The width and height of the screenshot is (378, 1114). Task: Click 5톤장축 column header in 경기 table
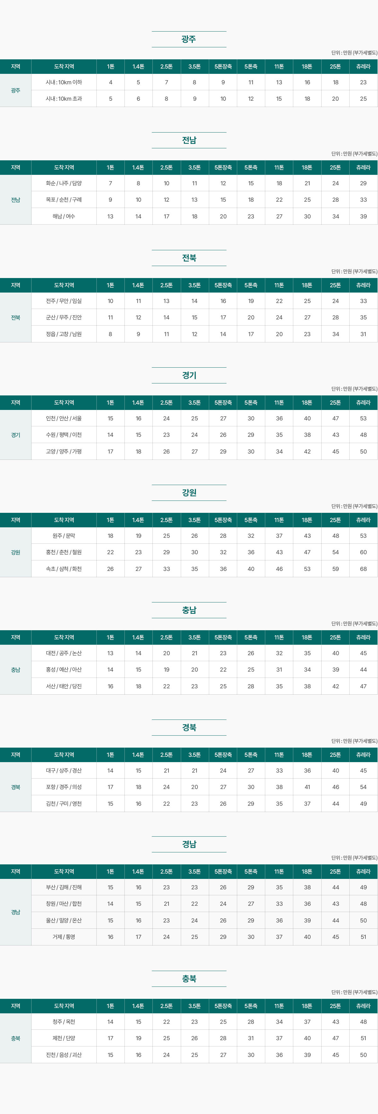pyautogui.click(x=223, y=403)
